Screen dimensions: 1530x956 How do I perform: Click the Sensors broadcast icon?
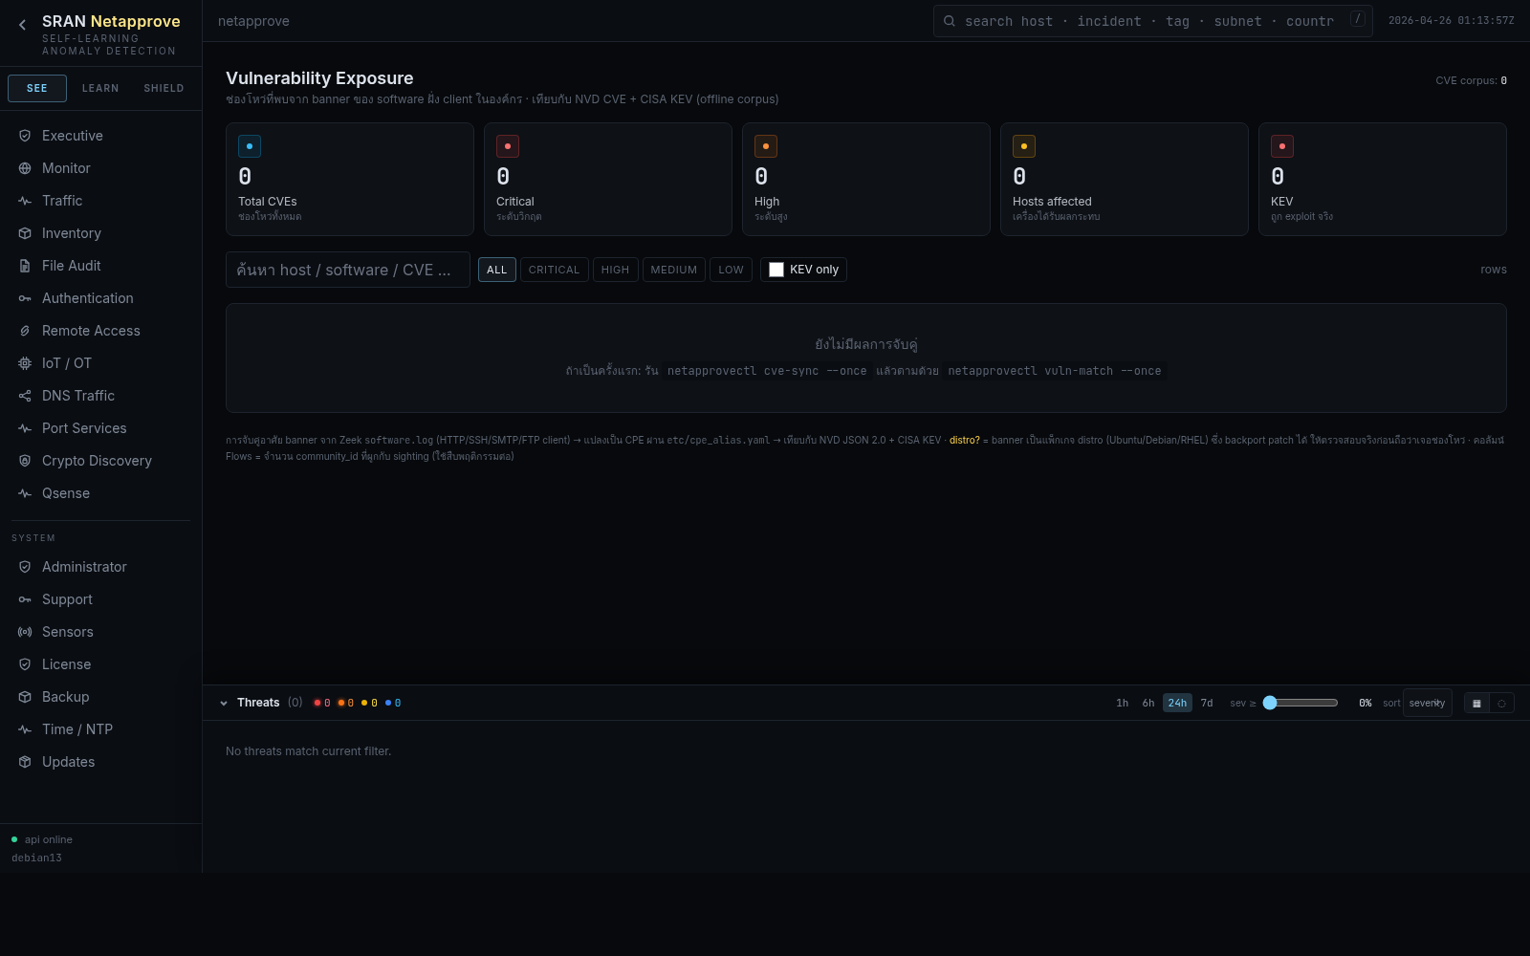[x=25, y=632]
